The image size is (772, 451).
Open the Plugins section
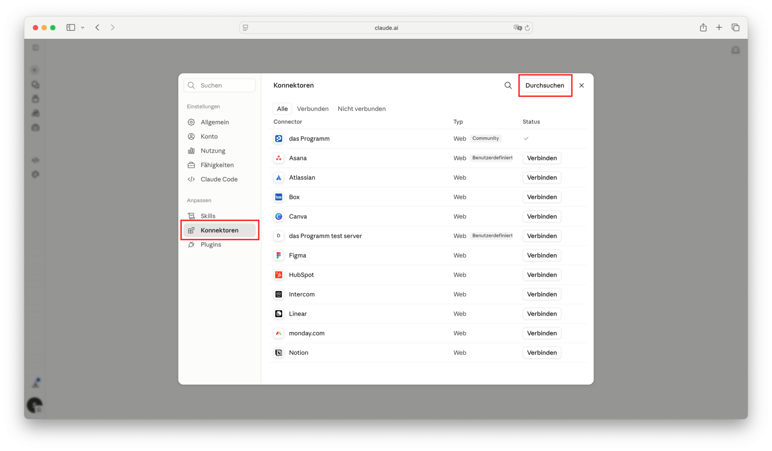tap(220, 245)
